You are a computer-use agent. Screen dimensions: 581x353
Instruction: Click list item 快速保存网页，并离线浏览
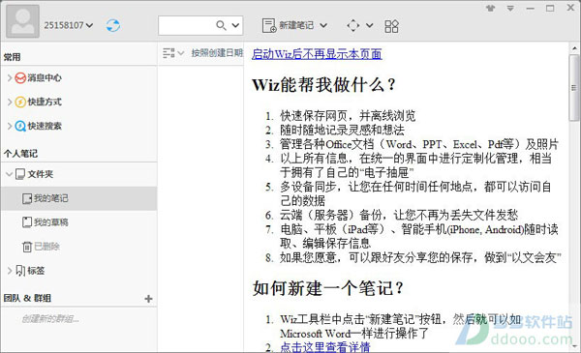[348, 116]
